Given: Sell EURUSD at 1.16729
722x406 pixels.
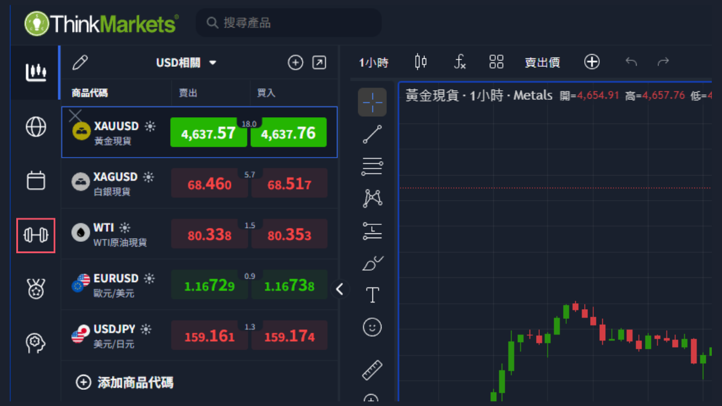Looking at the screenshot, I should point(209,285).
